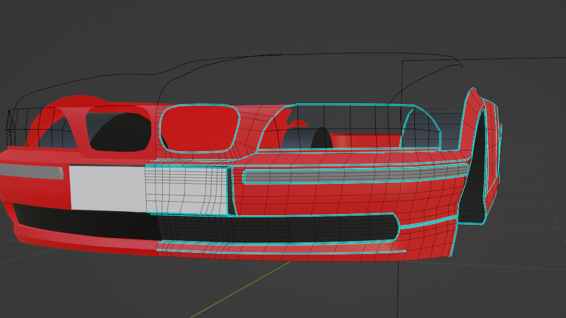Select the long gray indicator strip outlined in cyan
566x318 pixels.
[355, 174]
